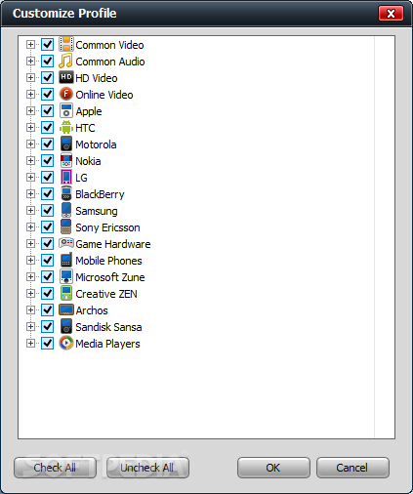The height and width of the screenshot is (494, 413).
Task: Select the "BlackBerry" label
Action: coord(100,194)
